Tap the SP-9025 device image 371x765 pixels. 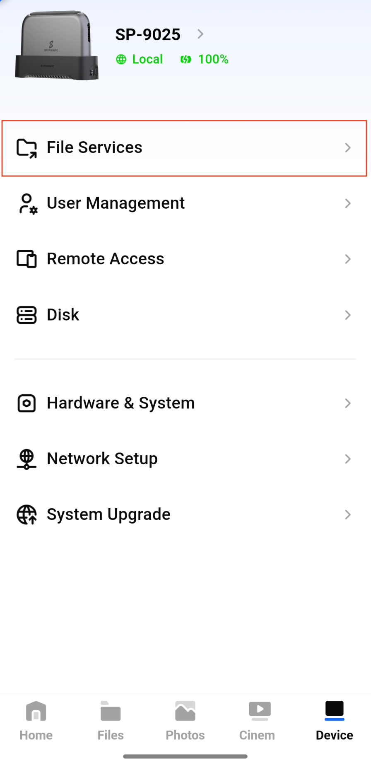point(57,46)
